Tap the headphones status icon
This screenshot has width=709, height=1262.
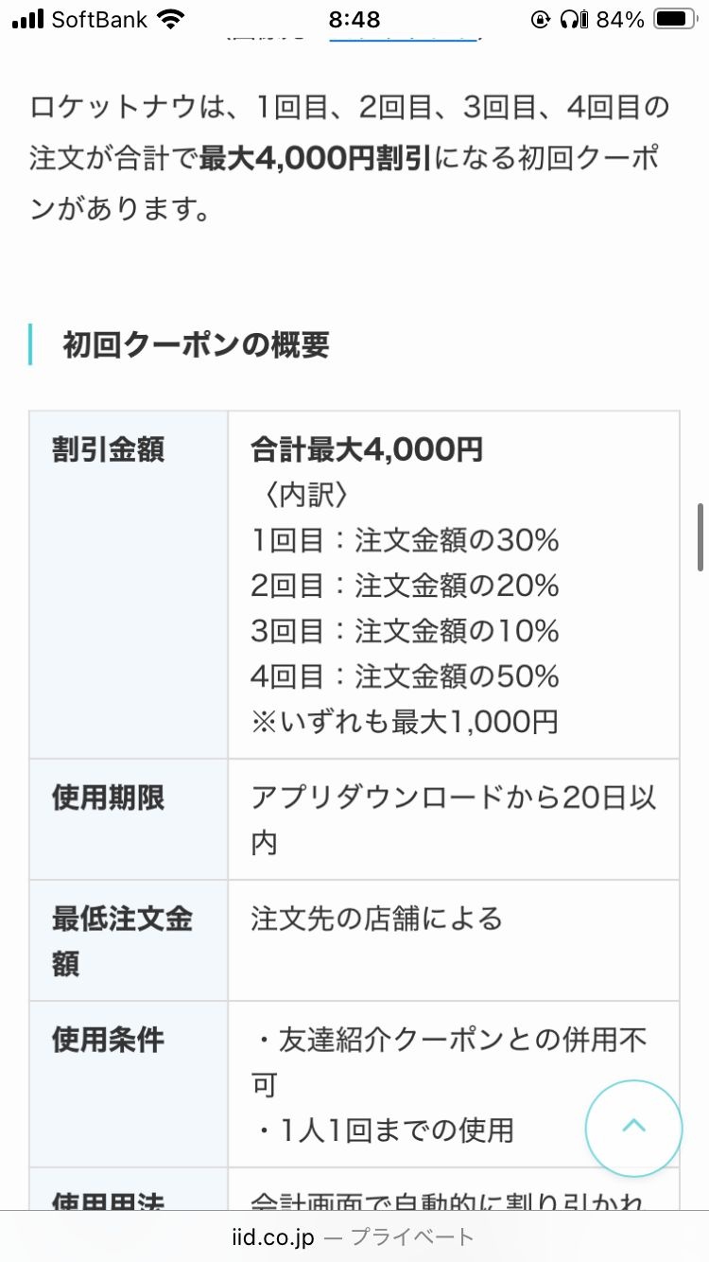tap(569, 20)
